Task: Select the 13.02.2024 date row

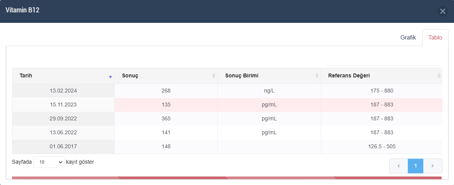Action: pos(63,91)
